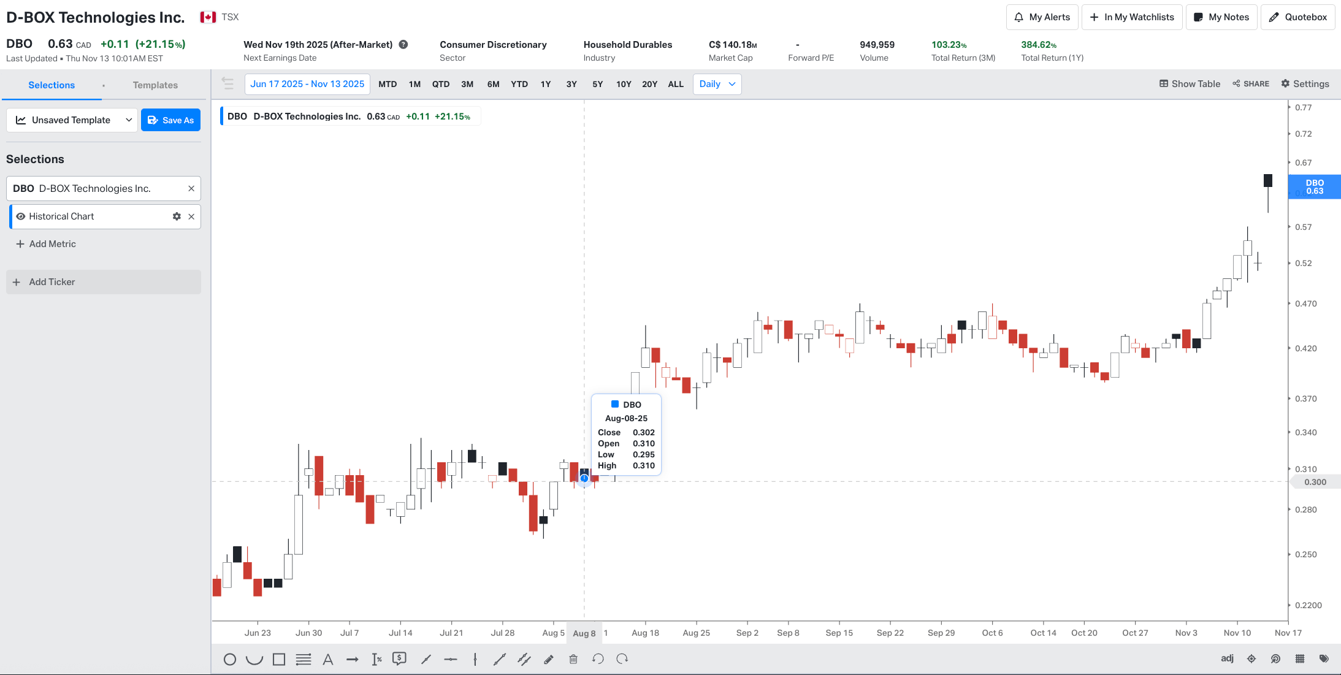Click the Save As button
This screenshot has height=675, width=1341.
(x=171, y=120)
